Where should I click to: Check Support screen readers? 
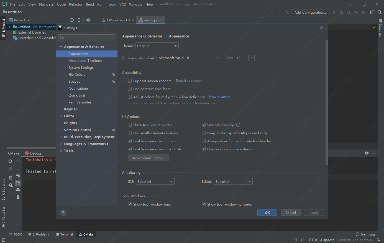[x=130, y=81]
